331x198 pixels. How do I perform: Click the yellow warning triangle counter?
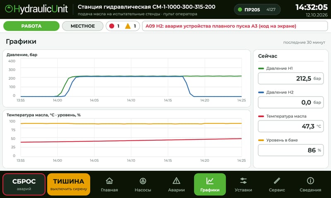pos(130,26)
